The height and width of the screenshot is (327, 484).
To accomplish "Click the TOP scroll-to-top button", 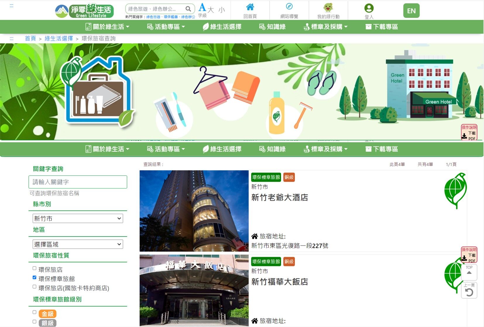I will 469,272.
